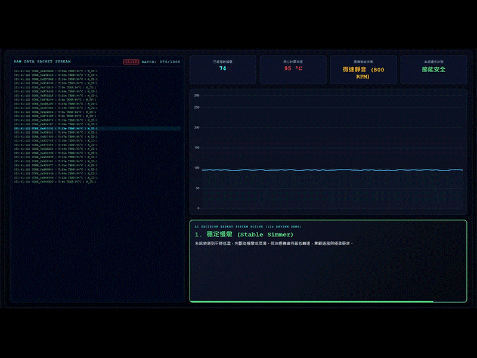Image resolution: width=477 pixels, height=358 pixels.
Task: Click the Stable Simmer description text line
Action: point(274,243)
